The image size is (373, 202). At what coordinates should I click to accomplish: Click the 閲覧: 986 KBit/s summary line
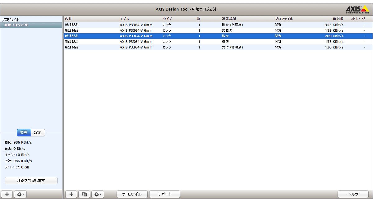(x=18, y=142)
